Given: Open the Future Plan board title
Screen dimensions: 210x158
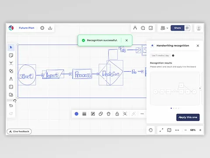Looking at the screenshot, I should 27,28.
